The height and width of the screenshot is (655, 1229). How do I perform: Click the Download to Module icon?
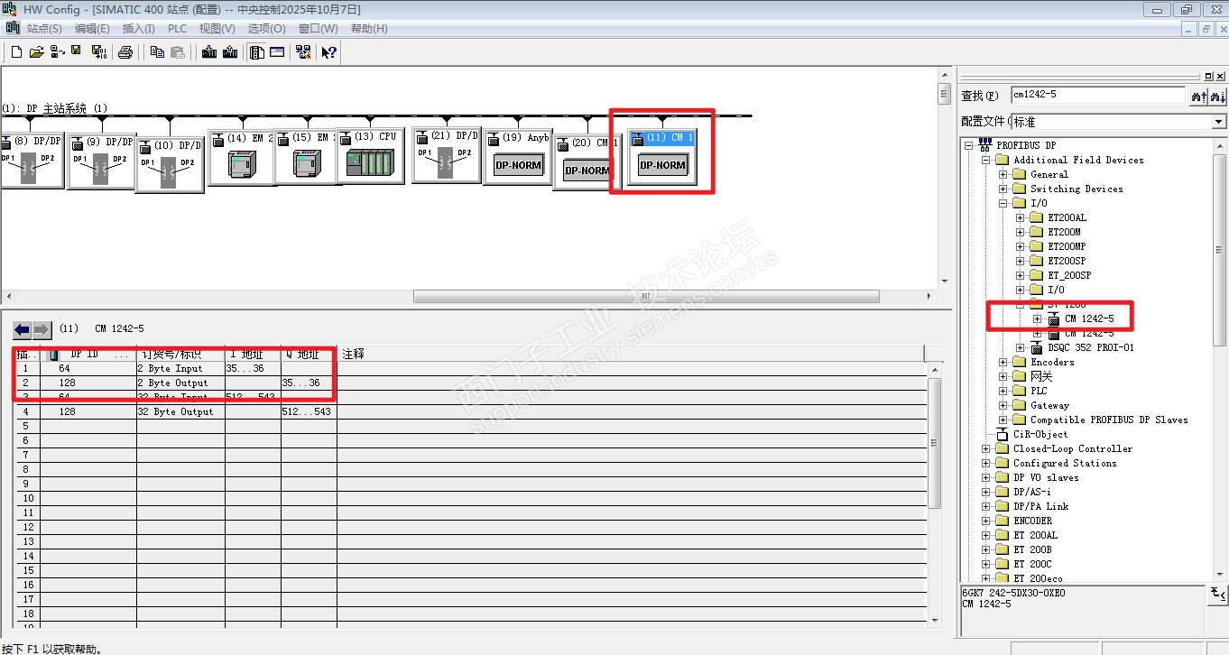209,52
